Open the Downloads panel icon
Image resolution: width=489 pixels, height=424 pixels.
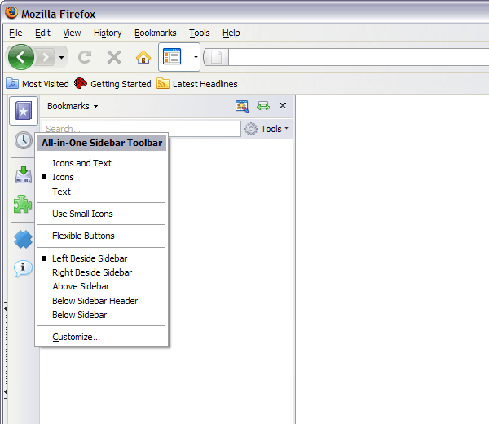(x=24, y=174)
